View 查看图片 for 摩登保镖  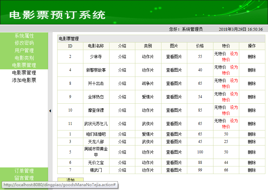pos(174,110)
